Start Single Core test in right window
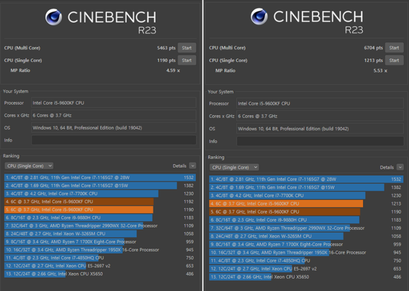The width and height of the screenshot is (409, 291). click(x=394, y=60)
